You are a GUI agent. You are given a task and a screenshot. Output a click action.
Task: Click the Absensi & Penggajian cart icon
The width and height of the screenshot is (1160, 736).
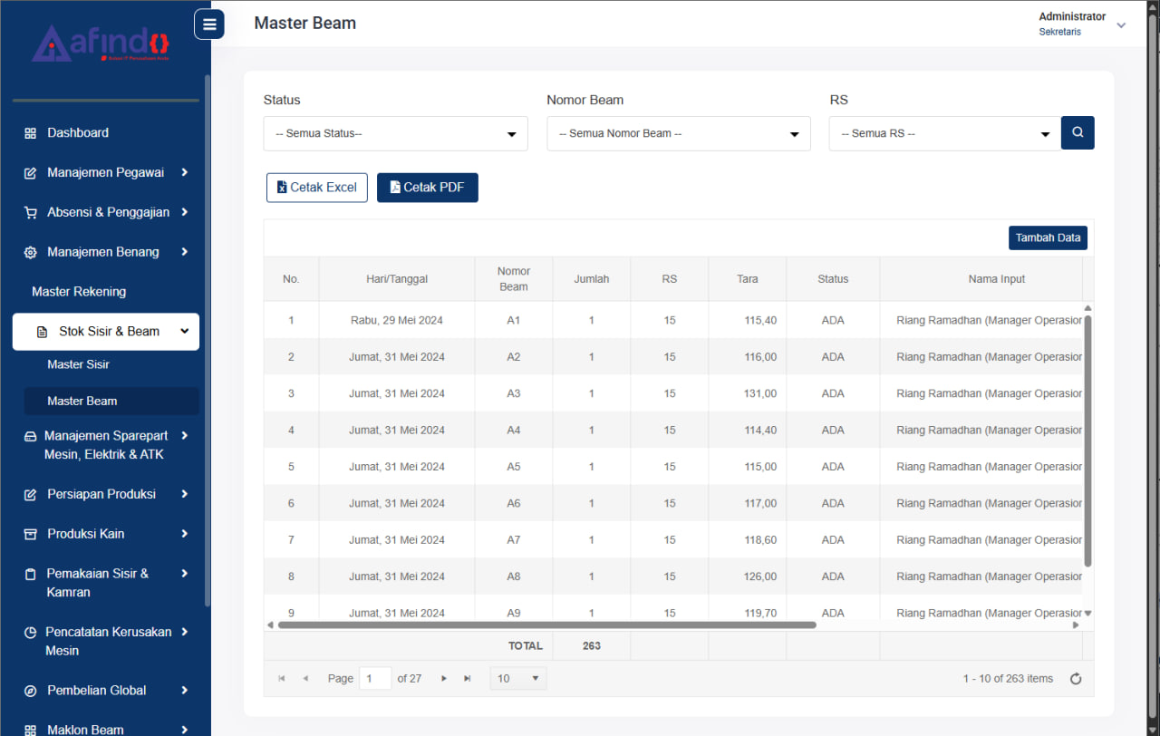30,213
